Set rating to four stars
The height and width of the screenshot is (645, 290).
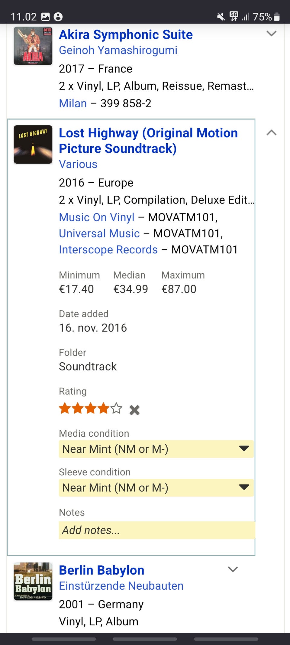(x=104, y=408)
